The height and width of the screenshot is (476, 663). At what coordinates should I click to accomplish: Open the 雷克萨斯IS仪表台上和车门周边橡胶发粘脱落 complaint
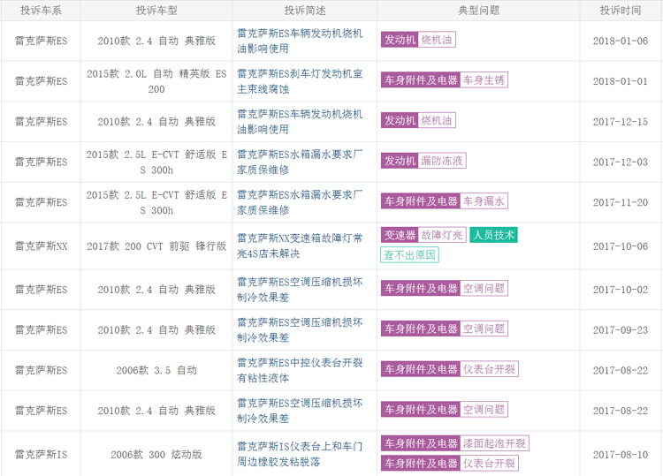(x=300, y=454)
